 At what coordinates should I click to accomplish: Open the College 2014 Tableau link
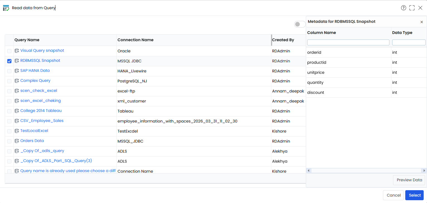pyautogui.click(x=41, y=111)
